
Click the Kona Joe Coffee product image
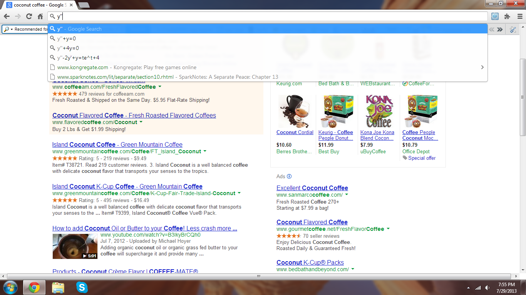tap(379, 111)
